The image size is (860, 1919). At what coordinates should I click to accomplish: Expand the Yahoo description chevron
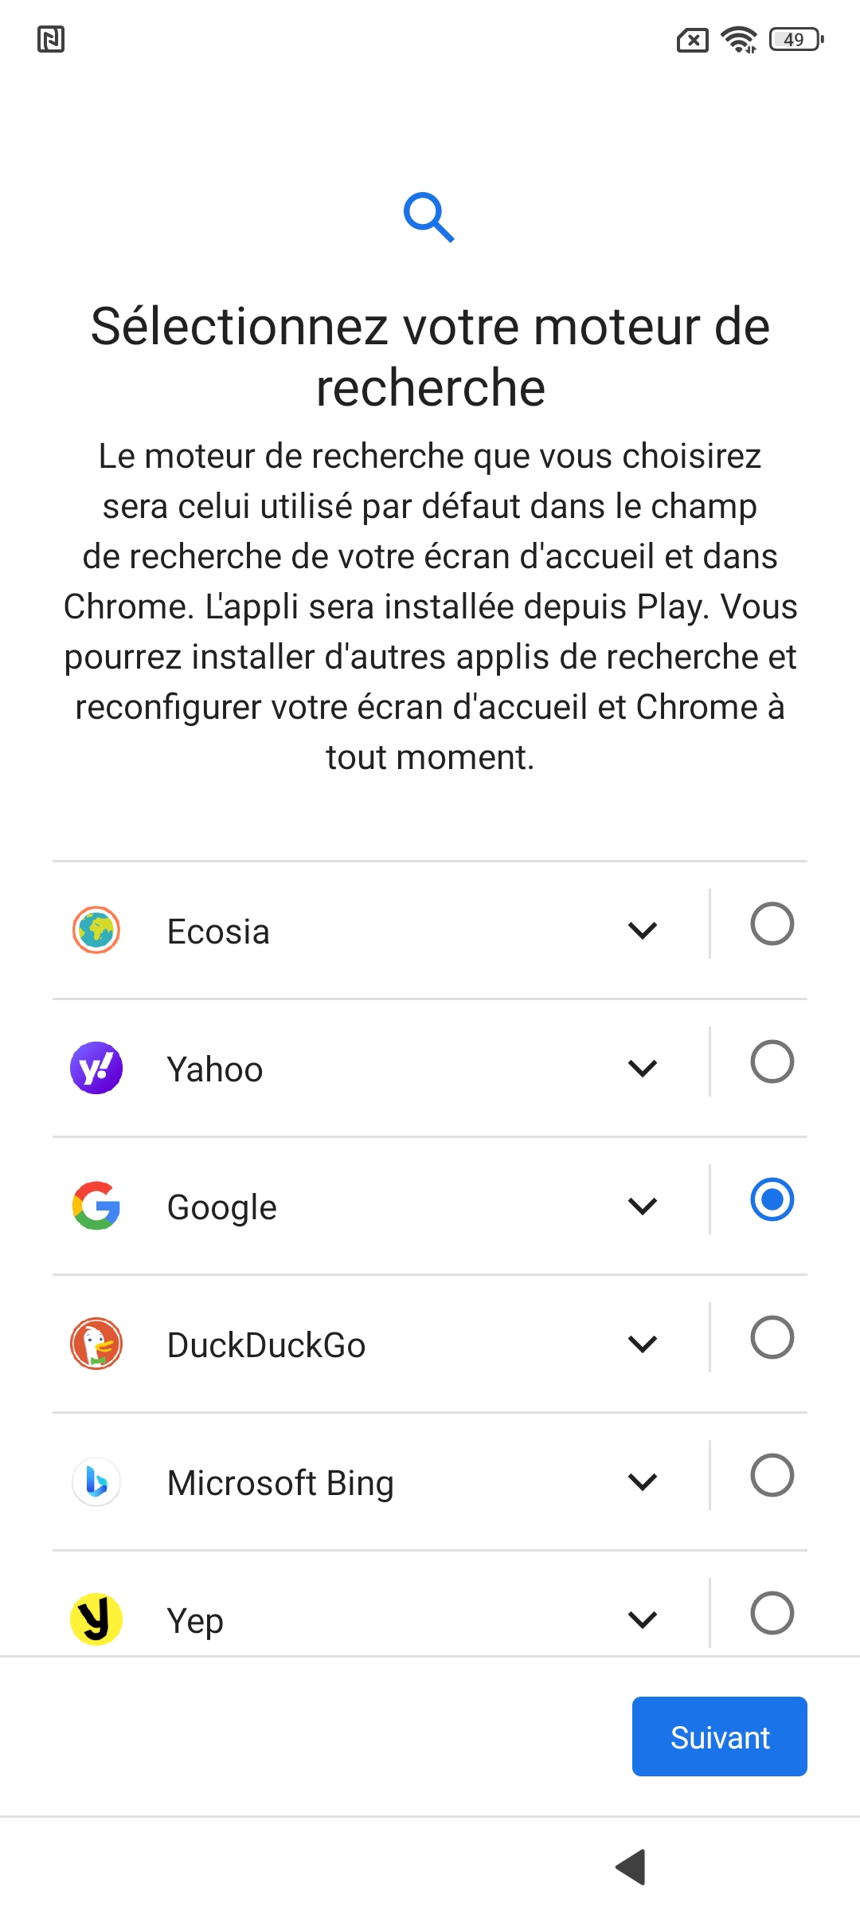(x=642, y=1068)
